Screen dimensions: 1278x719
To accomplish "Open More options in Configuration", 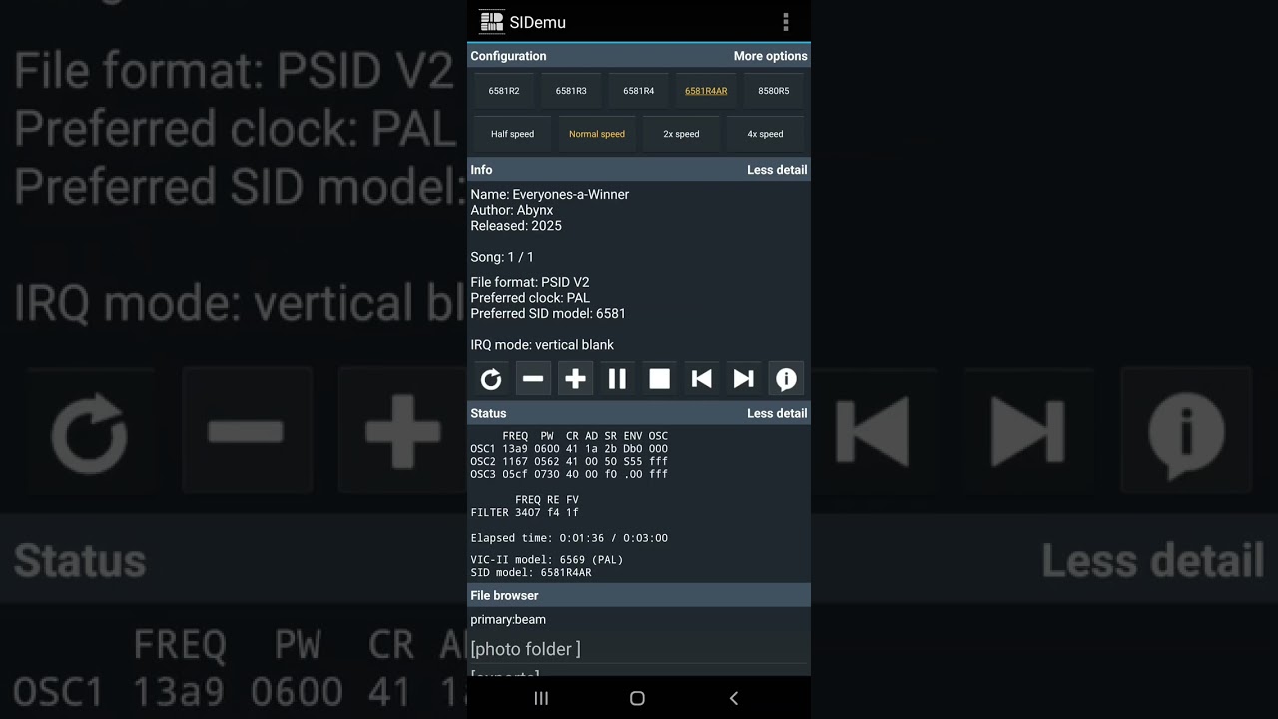I will tap(770, 56).
